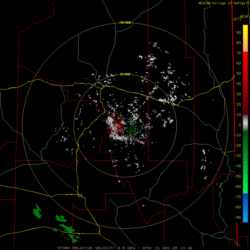Click the 40 value on the velocity scale

tap(239, 84)
